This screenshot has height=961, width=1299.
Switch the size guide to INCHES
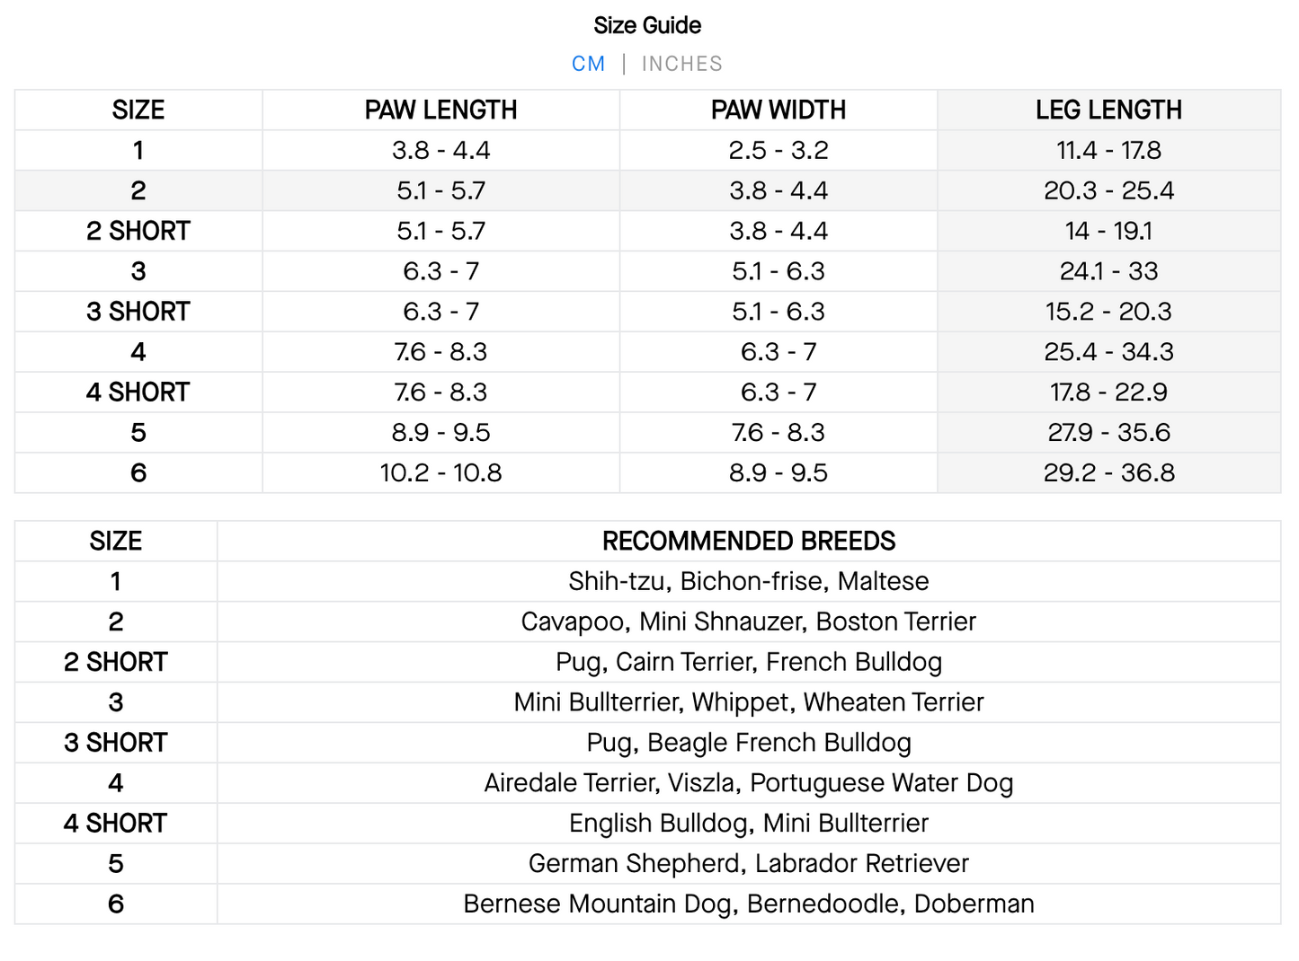(x=681, y=64)
